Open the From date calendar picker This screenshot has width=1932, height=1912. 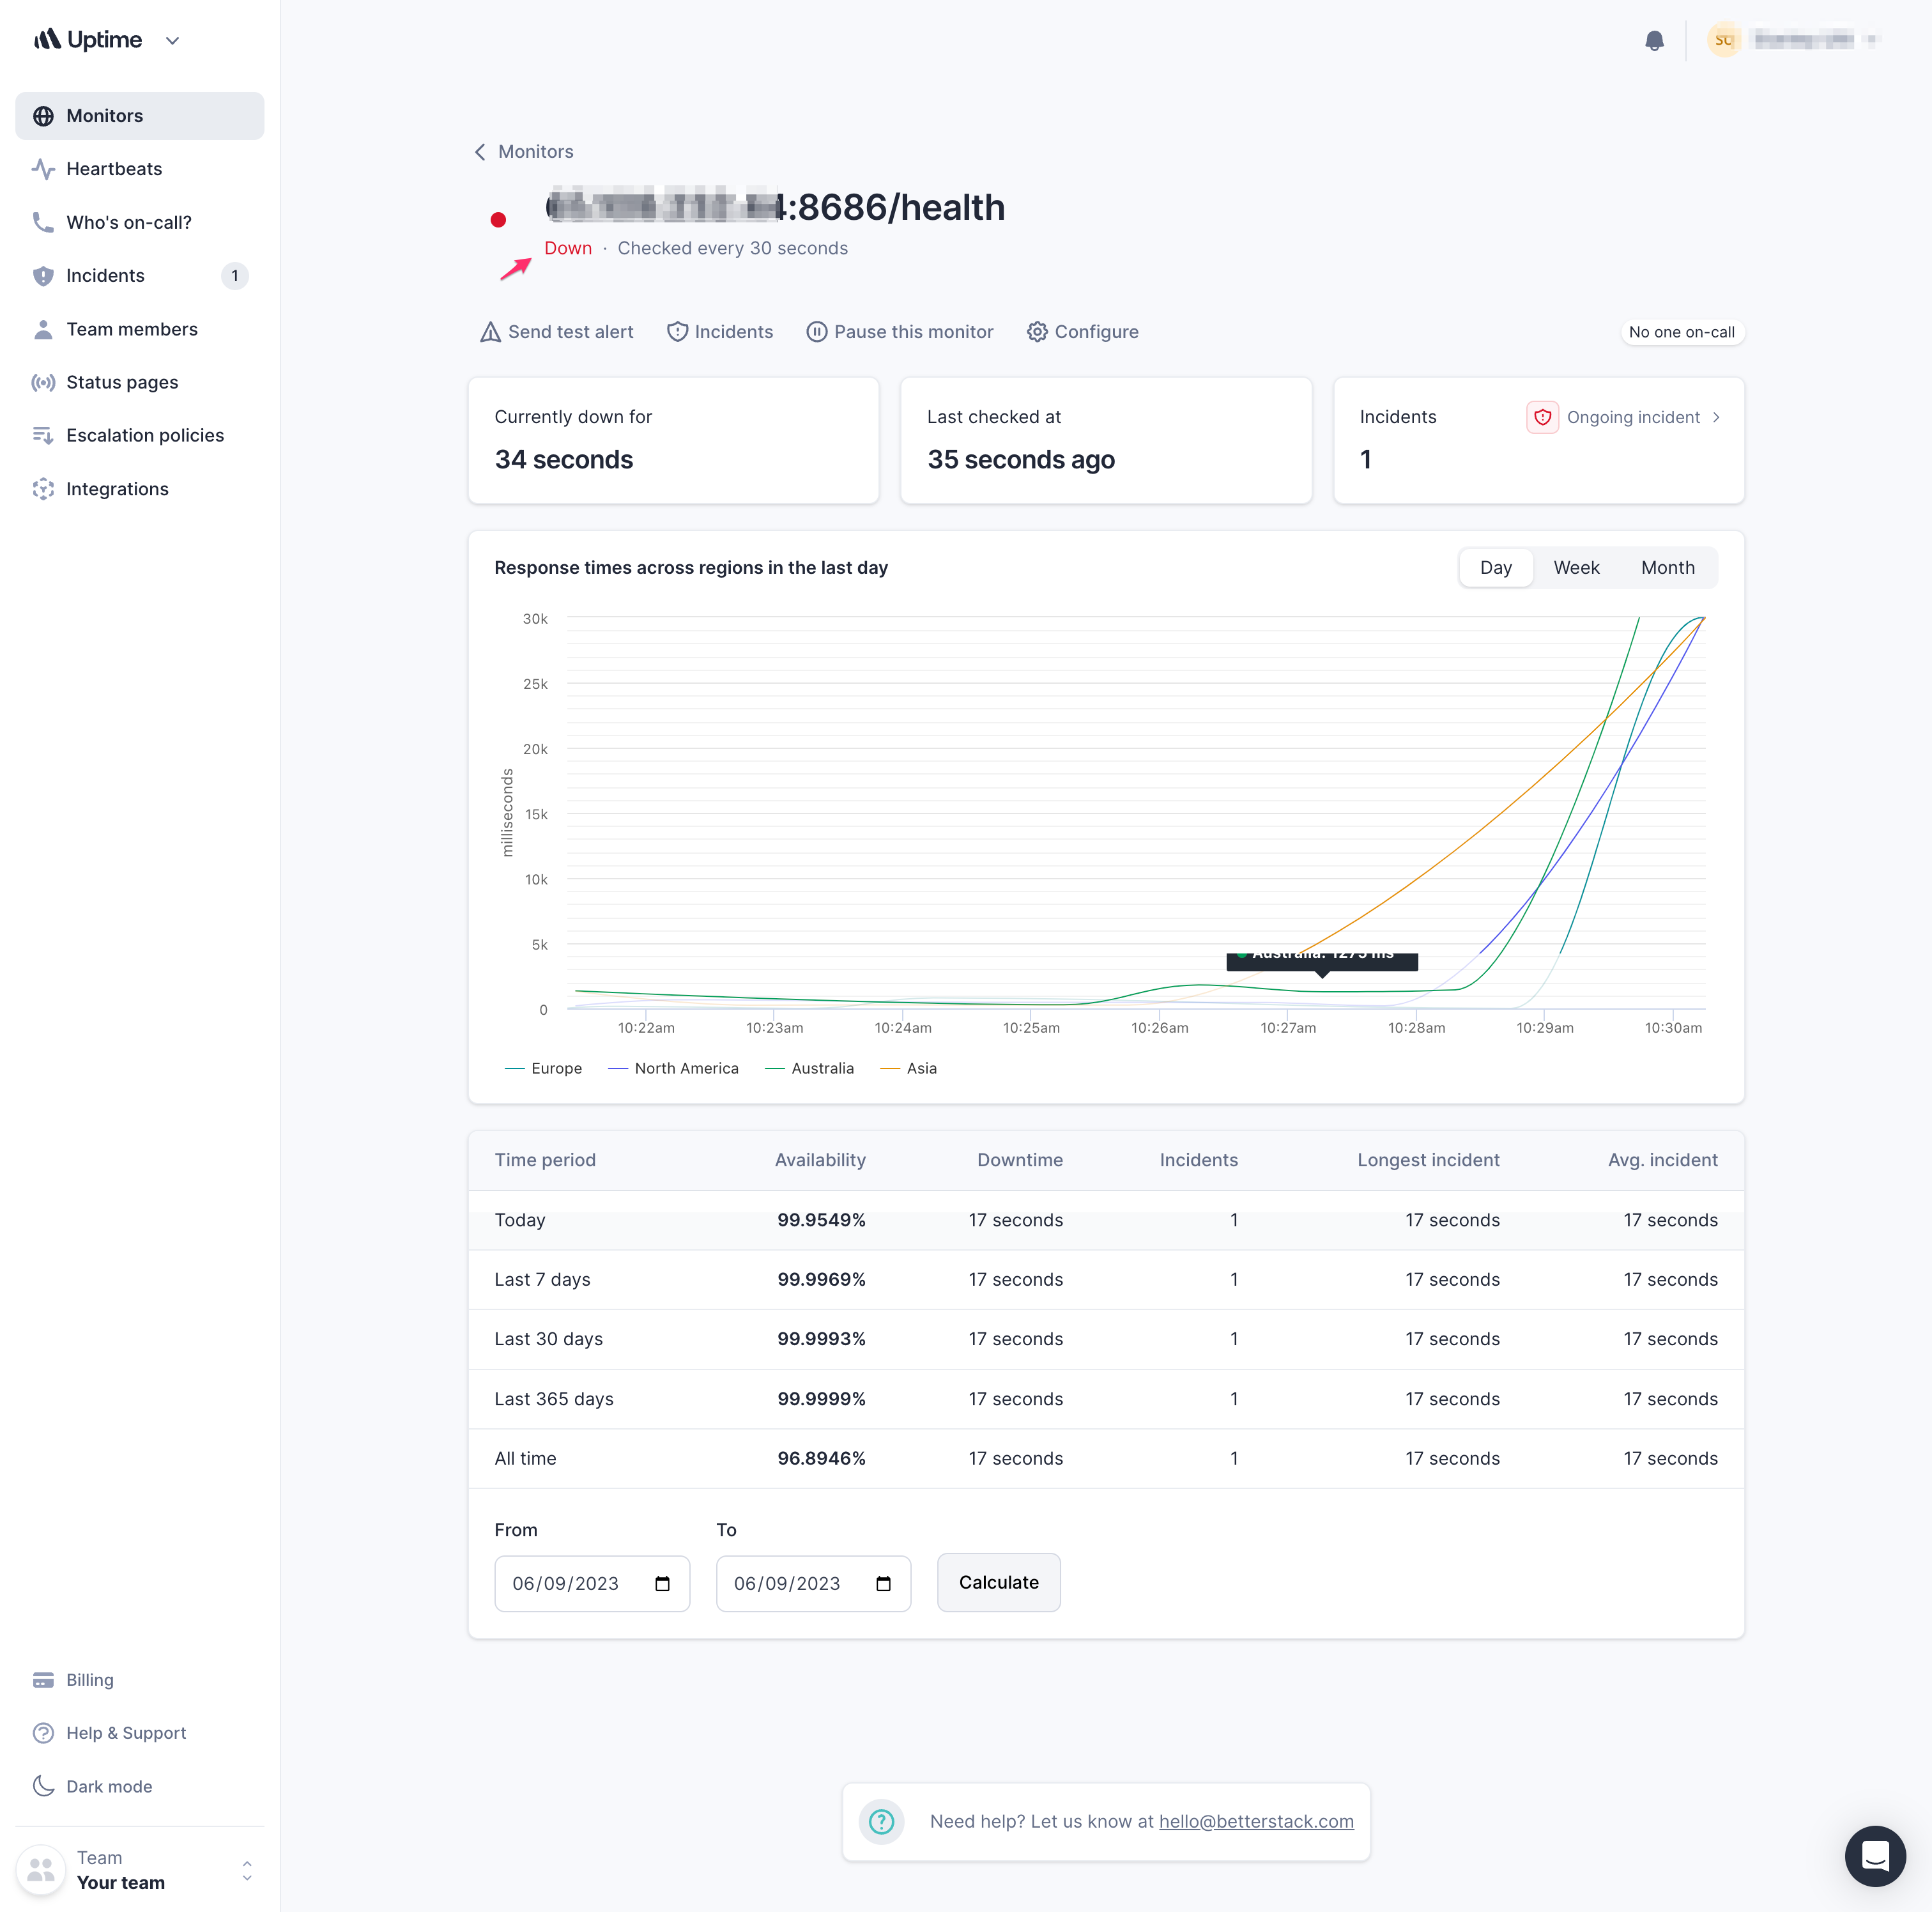[x=662, y=1584]
